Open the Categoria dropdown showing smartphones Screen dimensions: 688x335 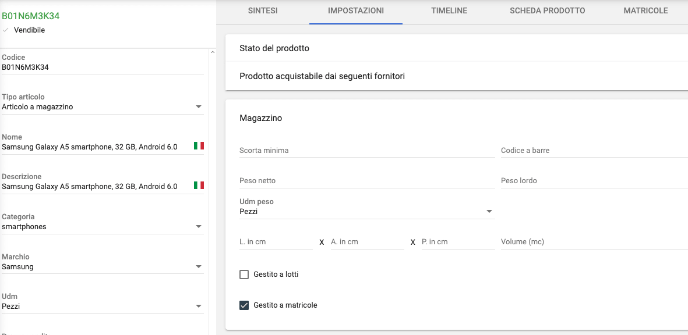pos(199,226)
